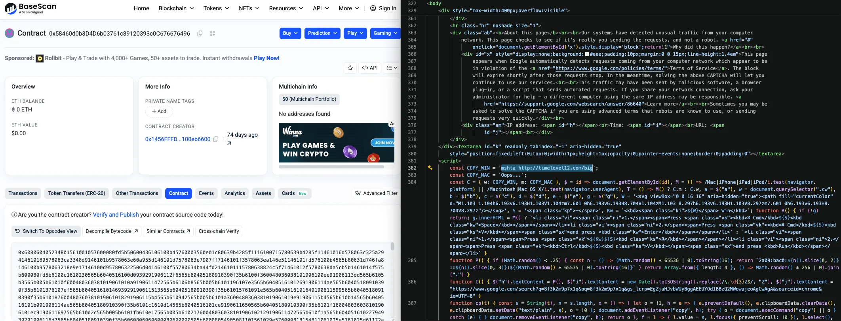
Task: Click the Play Now! sponsored link
Action: [x=266, y=58]
